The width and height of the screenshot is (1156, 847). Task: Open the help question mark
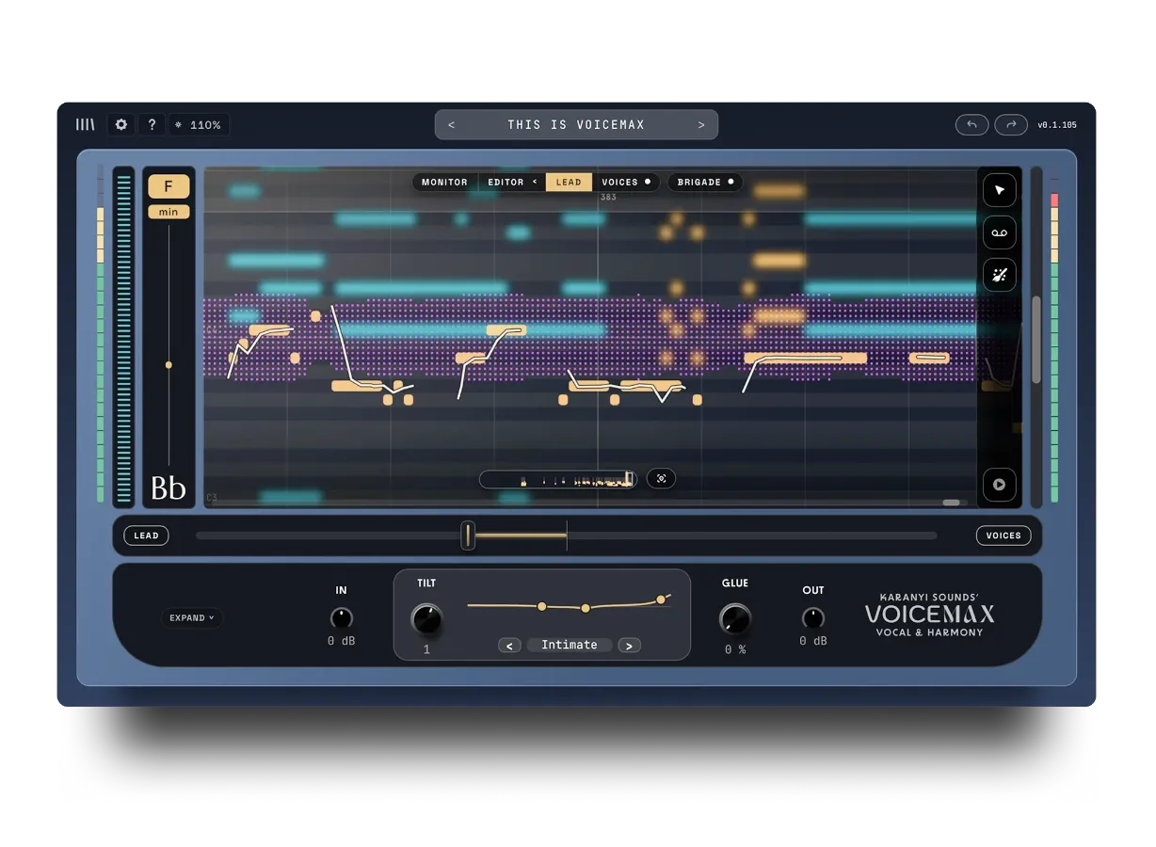click(x=152, y=124)
